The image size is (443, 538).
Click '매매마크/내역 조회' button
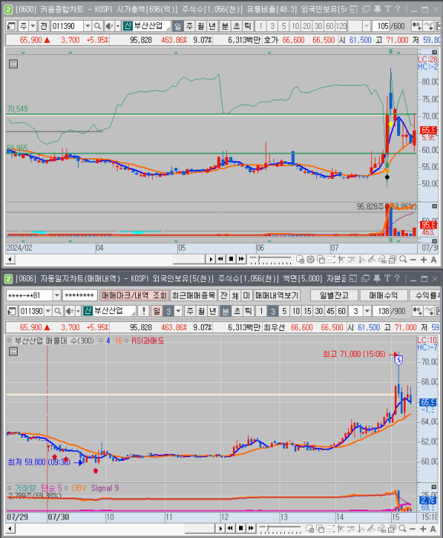[134, 295]
